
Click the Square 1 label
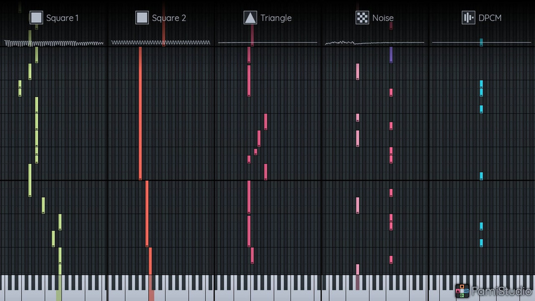62,18
